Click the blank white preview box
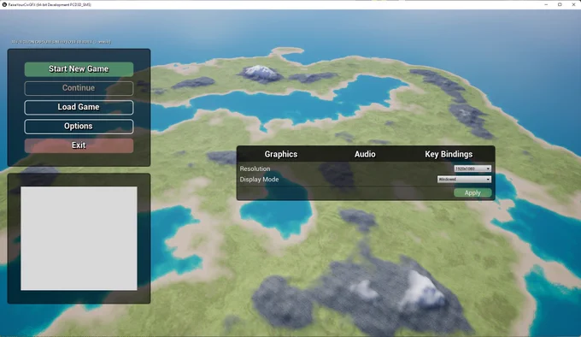This screenshot has height=337, width=581. (x=79, y=239)
